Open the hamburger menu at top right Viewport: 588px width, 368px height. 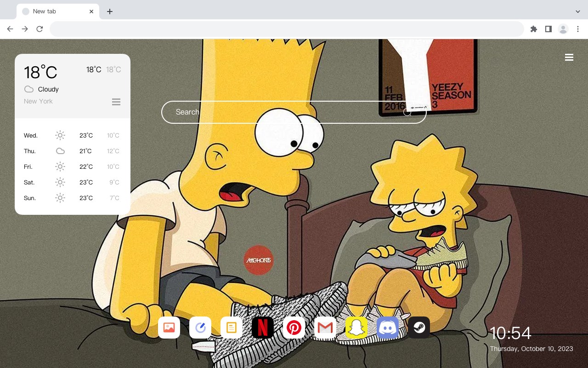pyautogui.click(x=569, y=57)
